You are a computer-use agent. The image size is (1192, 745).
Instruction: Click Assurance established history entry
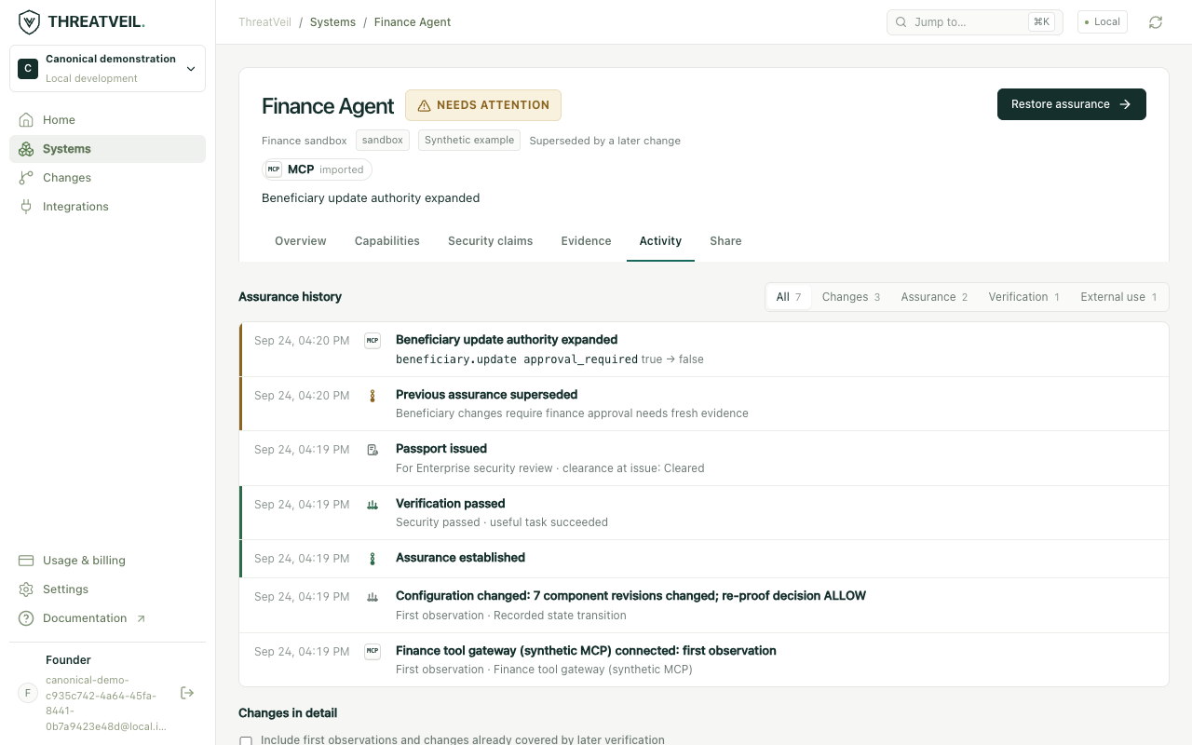[704, 559]
